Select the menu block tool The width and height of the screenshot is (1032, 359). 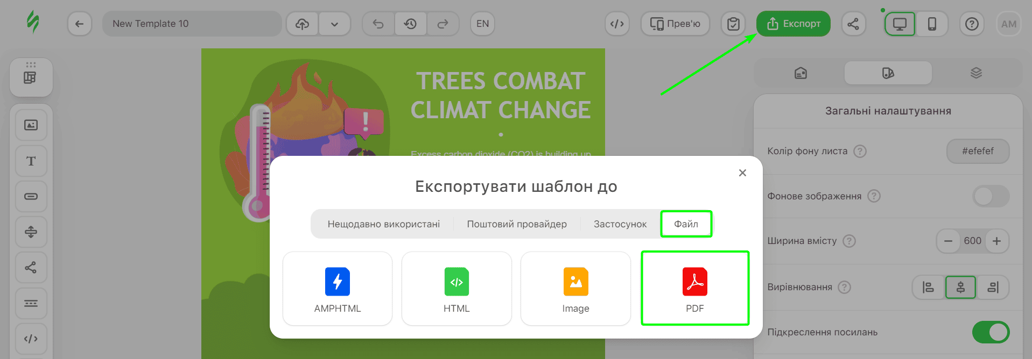tap(31, 303)
